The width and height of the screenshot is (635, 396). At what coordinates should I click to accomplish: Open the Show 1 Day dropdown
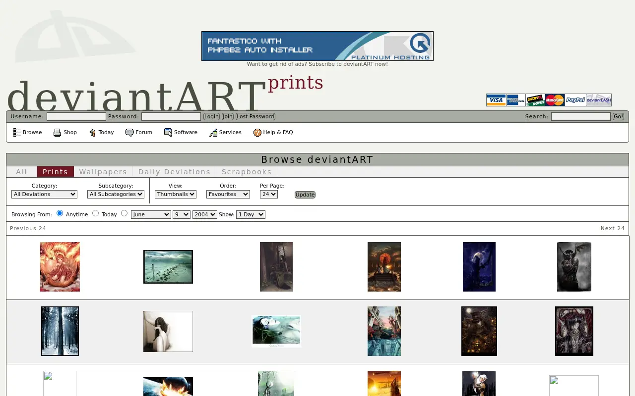click(251, 214)
